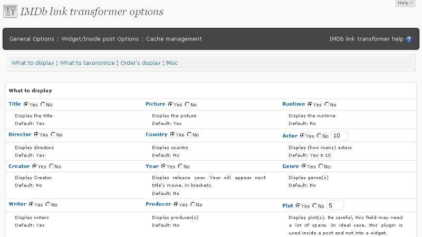Select No for Title display

point(43,104)
